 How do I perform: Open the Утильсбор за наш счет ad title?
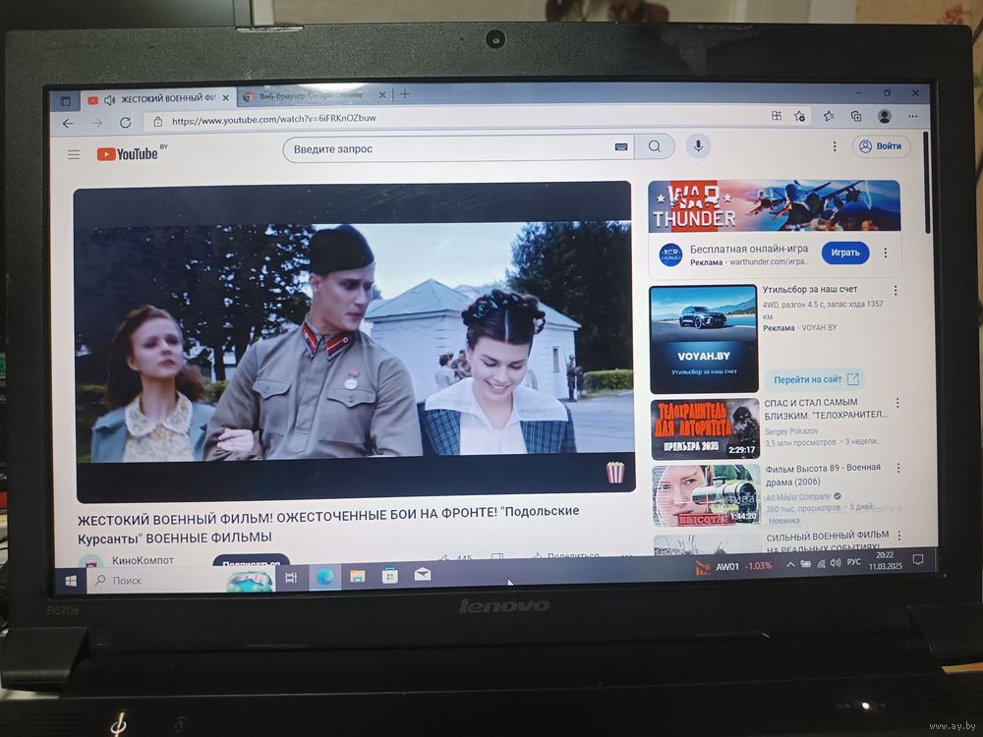pyautogui.click(x=809, y=289)
